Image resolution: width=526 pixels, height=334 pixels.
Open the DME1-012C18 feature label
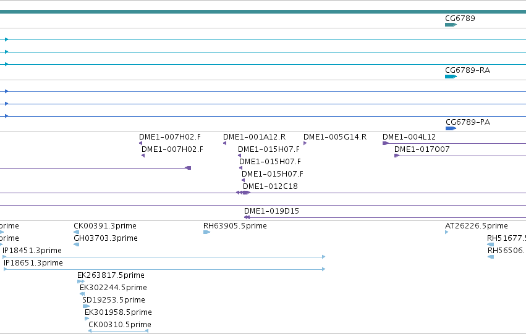pyautogui.click(x=270, y=186)
